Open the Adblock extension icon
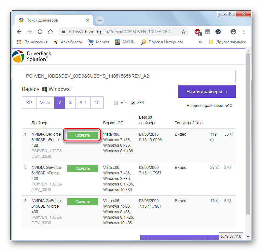 (198, 32)
